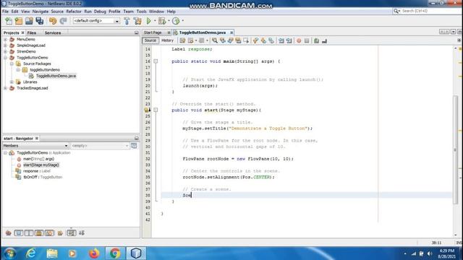
Task: Switch to the Services tab
Action: point(53,32)
